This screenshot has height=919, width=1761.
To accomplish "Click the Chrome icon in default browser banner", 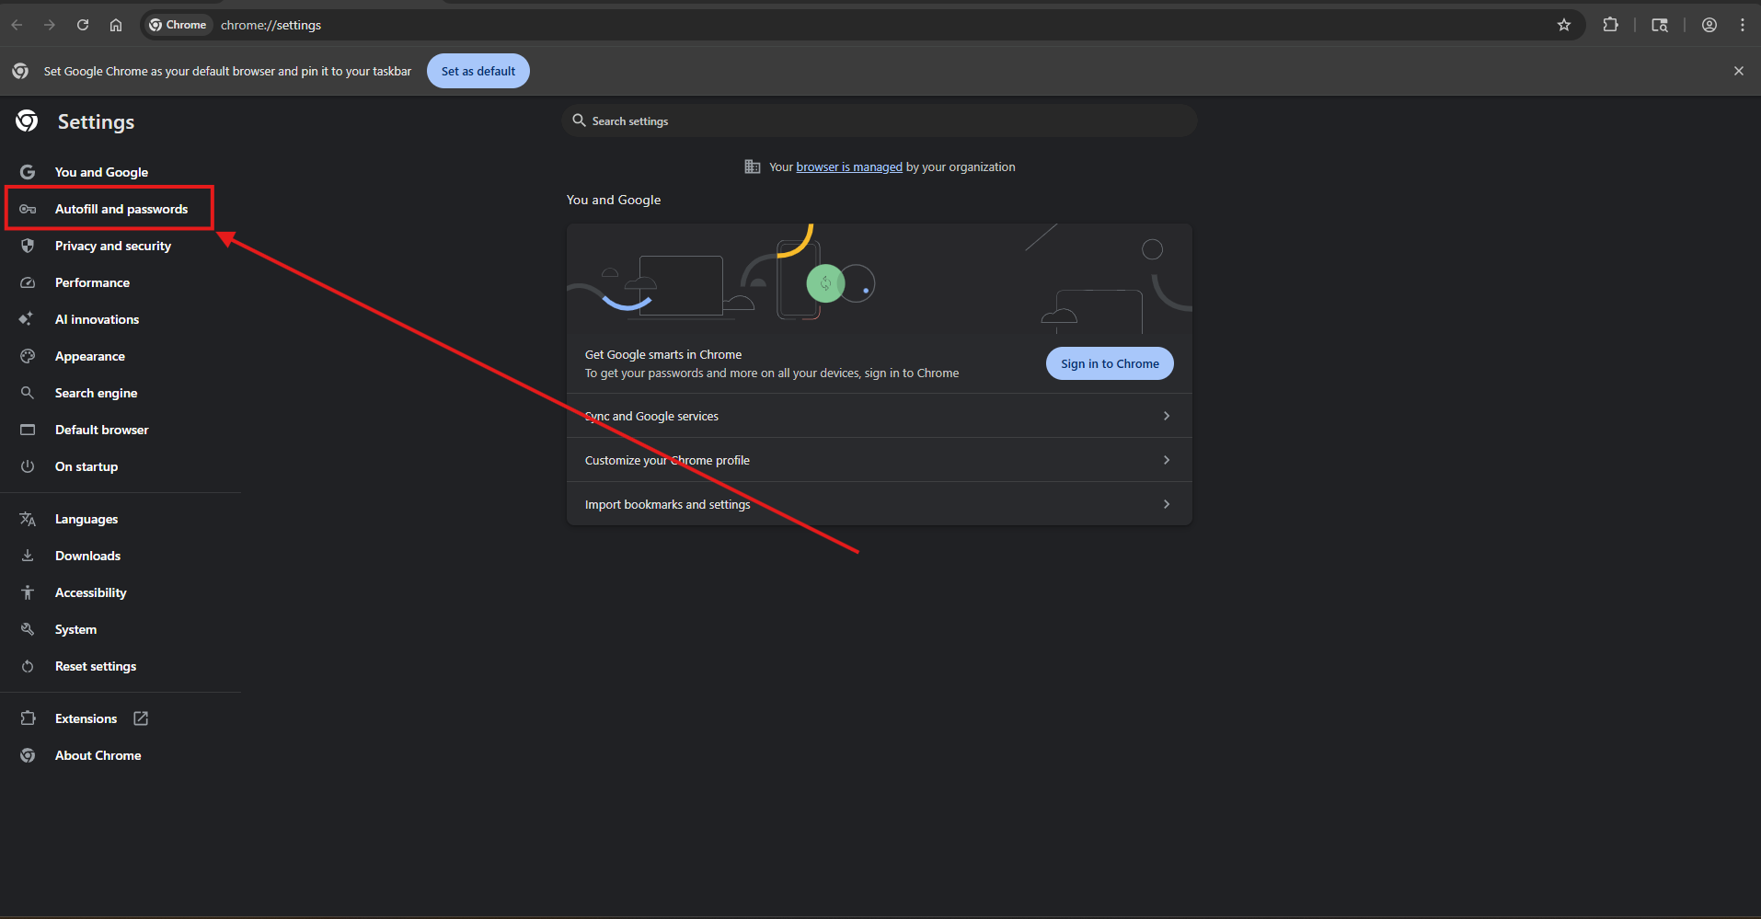I will (20, 71).
